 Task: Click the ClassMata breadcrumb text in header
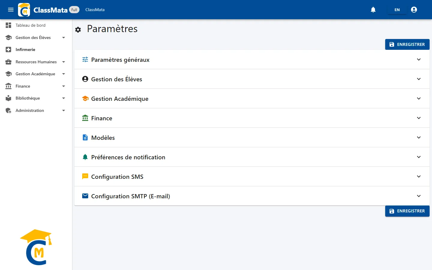tap(95, 10)
